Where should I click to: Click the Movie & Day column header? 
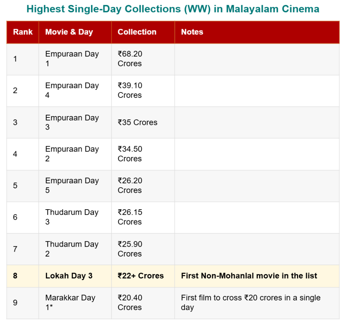pyautogui.click(x=69, y=32)
